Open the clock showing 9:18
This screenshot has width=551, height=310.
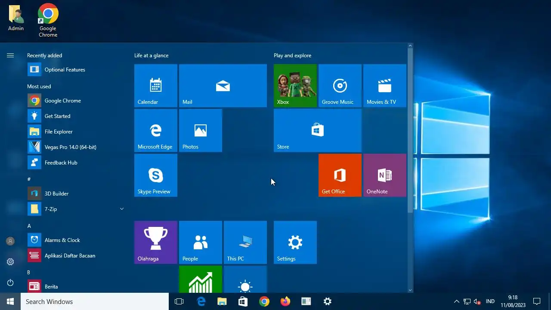pos(513,301)
